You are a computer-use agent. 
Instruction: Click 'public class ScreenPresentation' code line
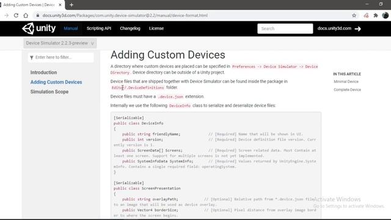(147, 188)
